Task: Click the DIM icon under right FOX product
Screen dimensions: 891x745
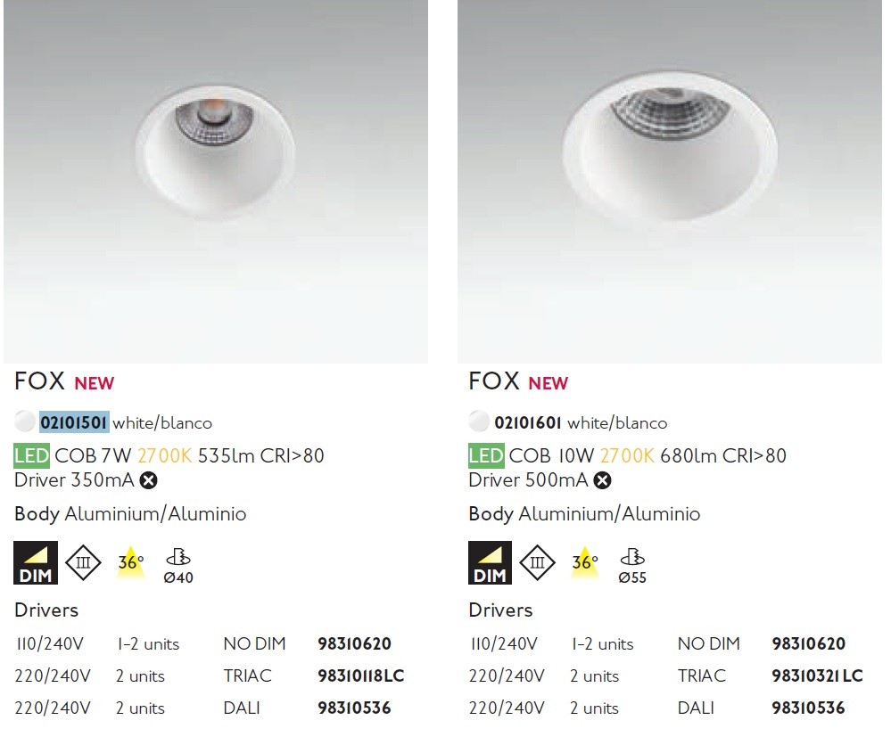Action: [x=490, y=562]
